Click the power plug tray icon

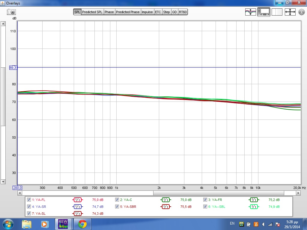(249, 224)
